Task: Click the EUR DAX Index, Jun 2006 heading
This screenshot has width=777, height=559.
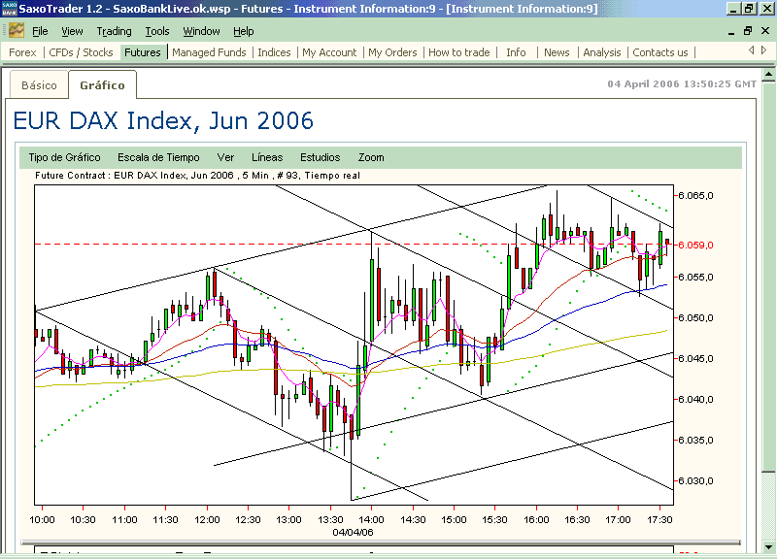Action: coord(163,120)
